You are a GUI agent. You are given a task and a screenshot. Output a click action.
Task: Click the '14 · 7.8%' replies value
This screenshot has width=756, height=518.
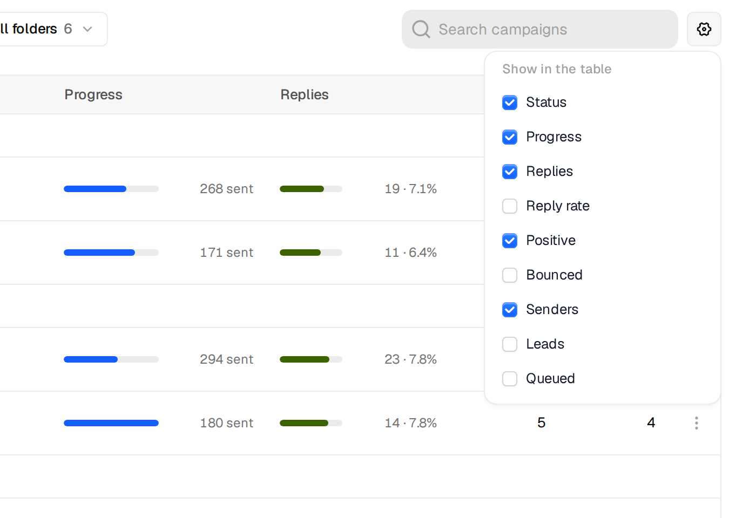[x=410, y=423]
